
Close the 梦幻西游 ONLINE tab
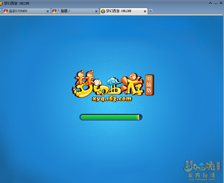click(145, 11)
